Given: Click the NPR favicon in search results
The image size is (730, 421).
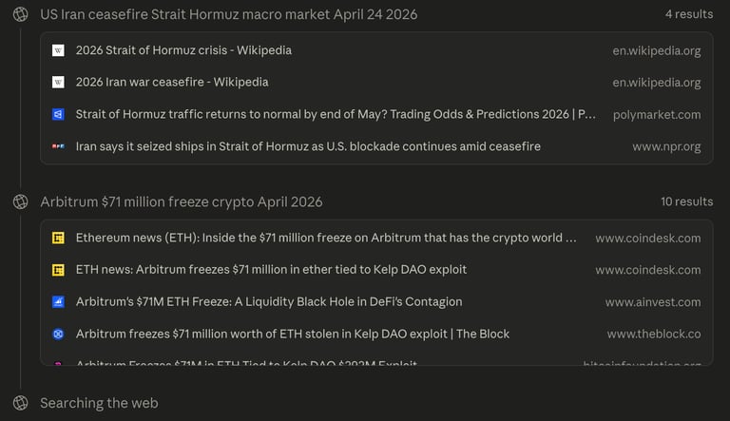Looking at the screenshot, I should (58, 147).
